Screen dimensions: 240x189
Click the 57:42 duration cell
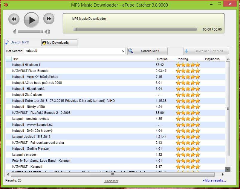tap(160, 65)
